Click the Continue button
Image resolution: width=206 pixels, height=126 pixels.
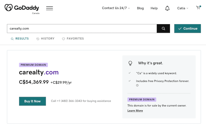coord(187,29)
